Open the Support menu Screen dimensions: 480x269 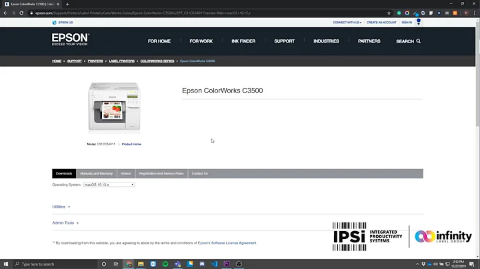tap(285, 41)
